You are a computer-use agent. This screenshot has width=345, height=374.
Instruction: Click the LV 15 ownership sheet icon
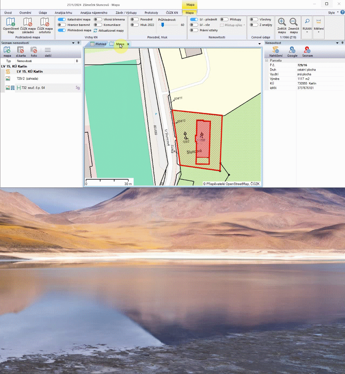(x=8, y=72)
